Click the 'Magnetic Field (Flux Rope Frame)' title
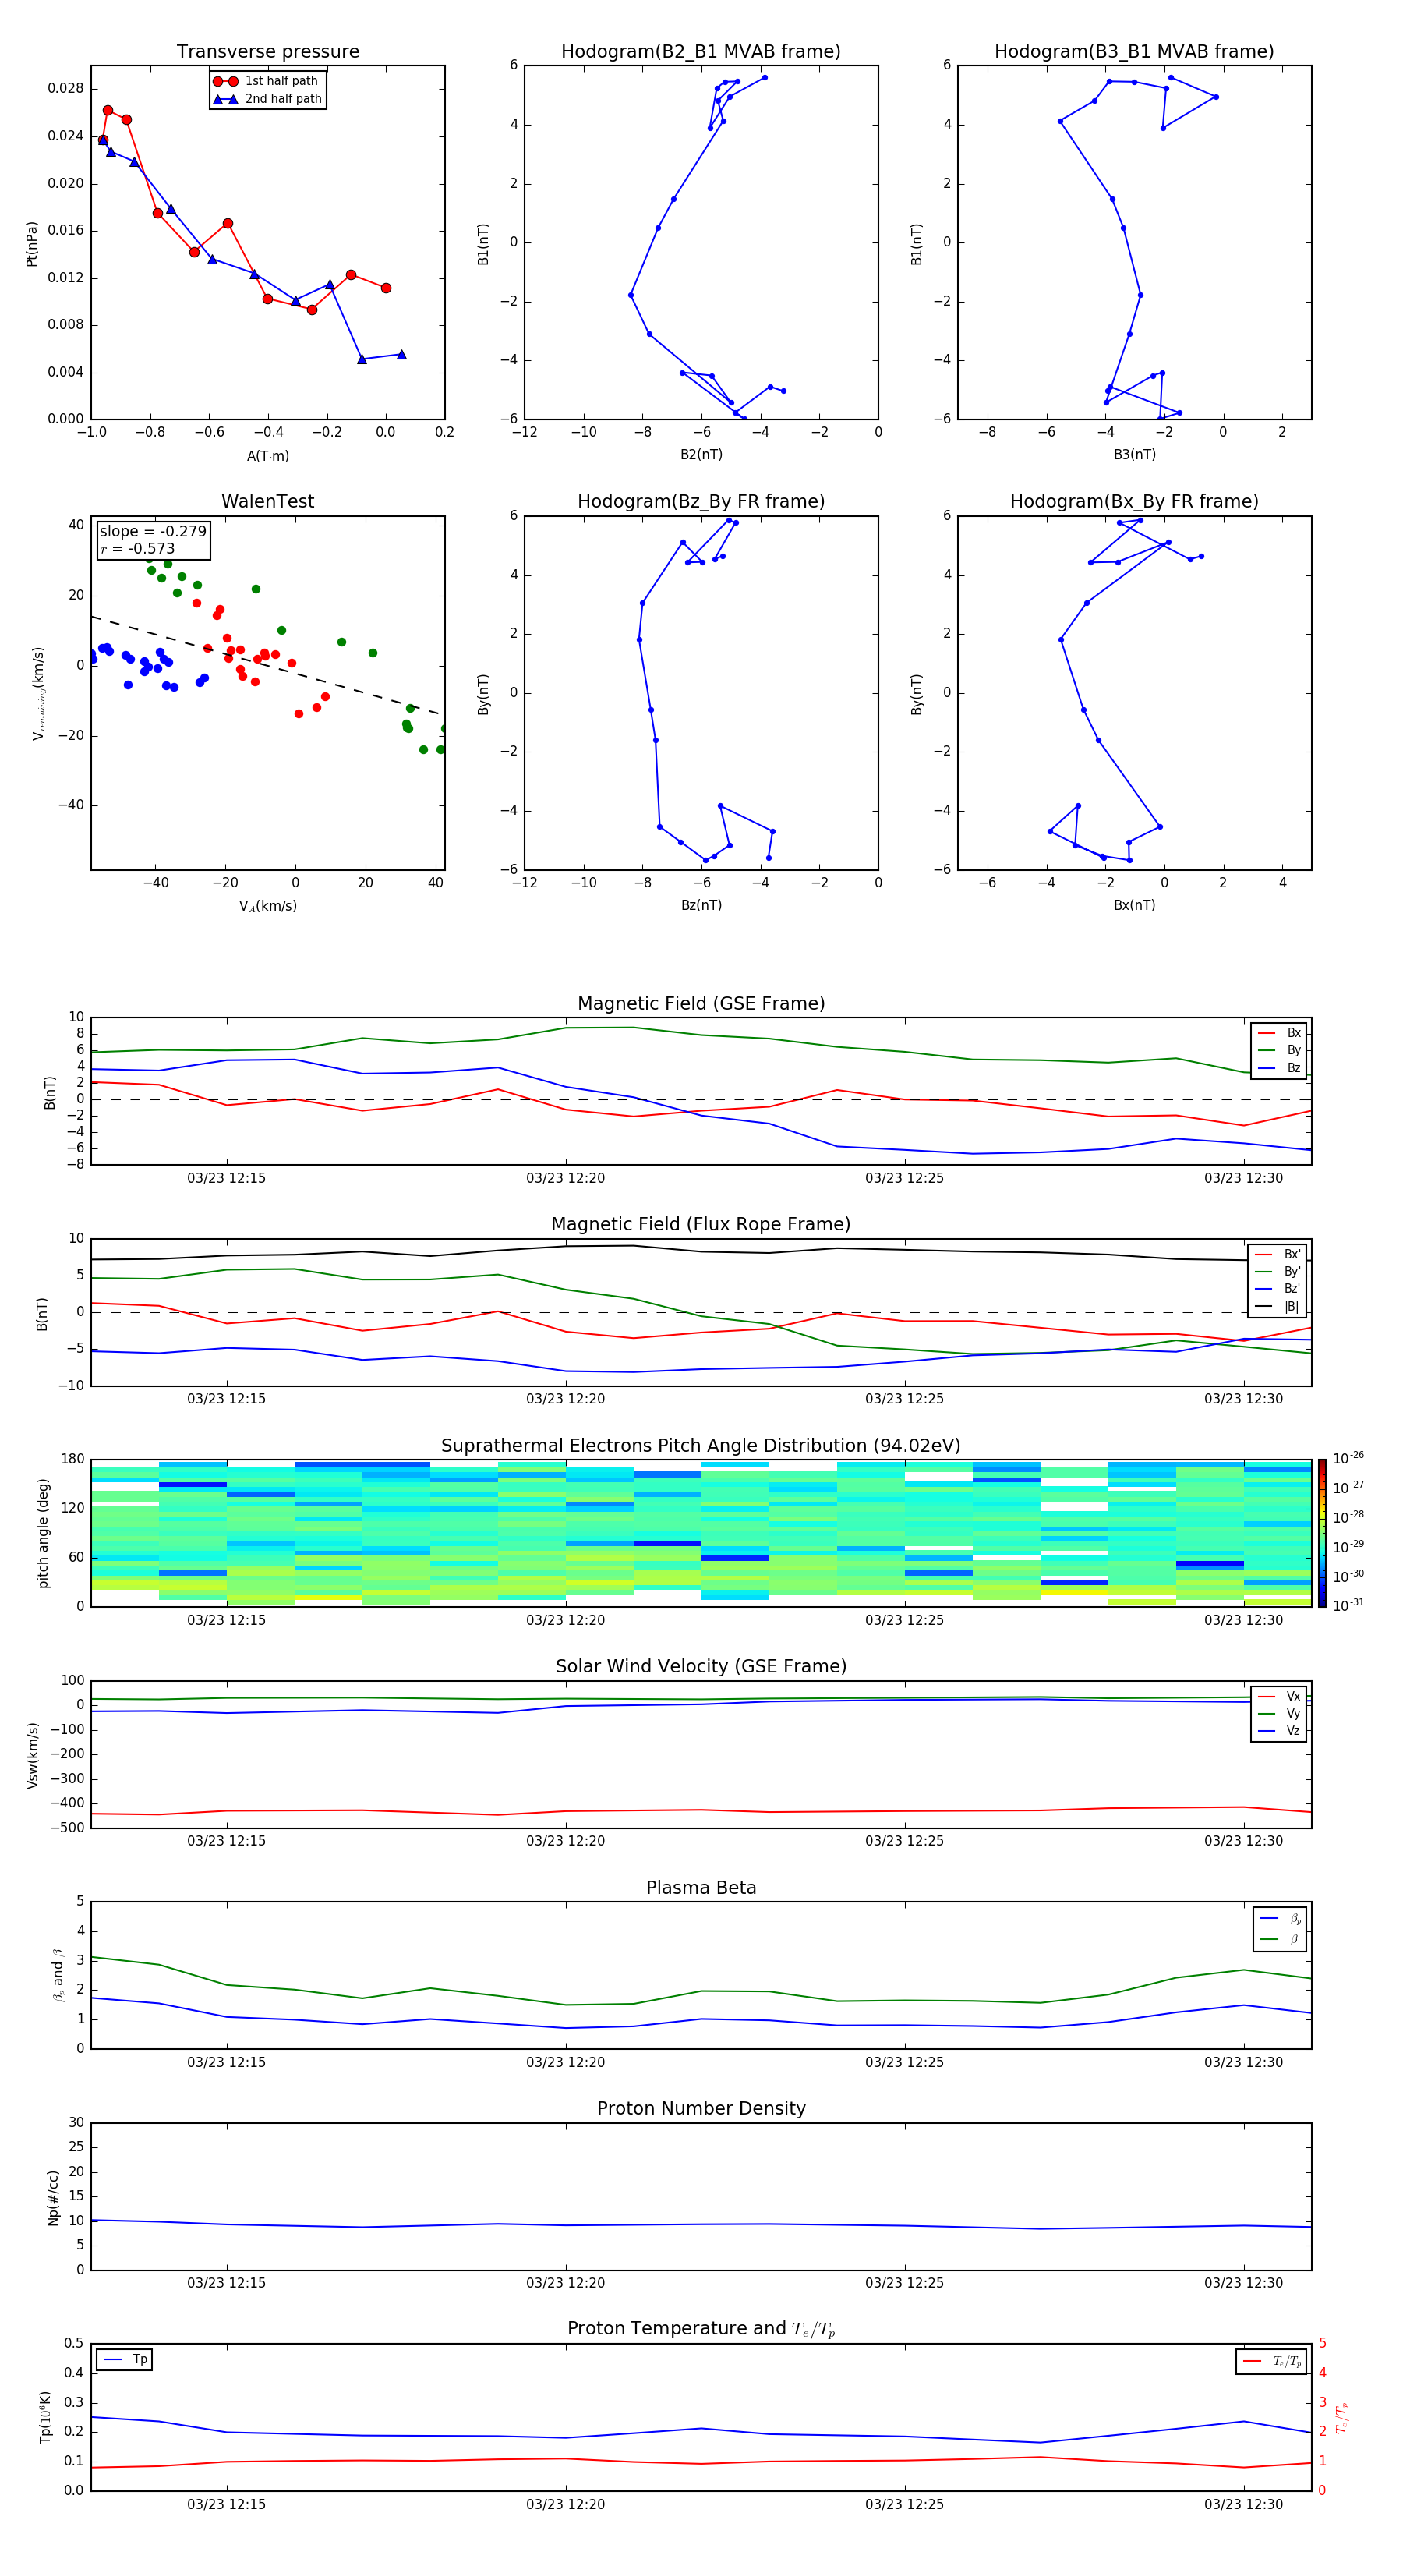 [701, 1225]
